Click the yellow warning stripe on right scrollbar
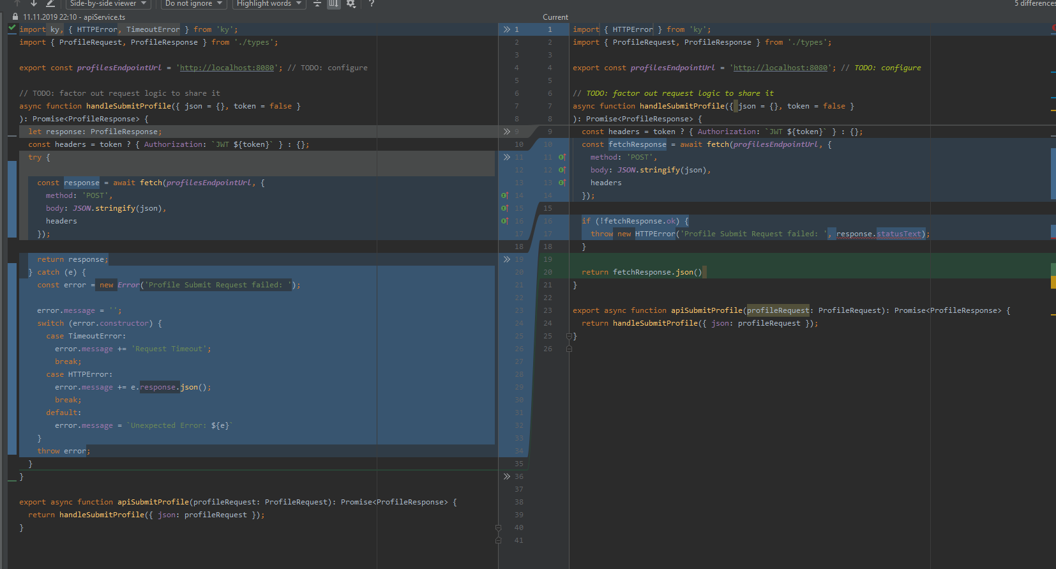This screenshot has height=569, width=1056. tap(1053, 283)
